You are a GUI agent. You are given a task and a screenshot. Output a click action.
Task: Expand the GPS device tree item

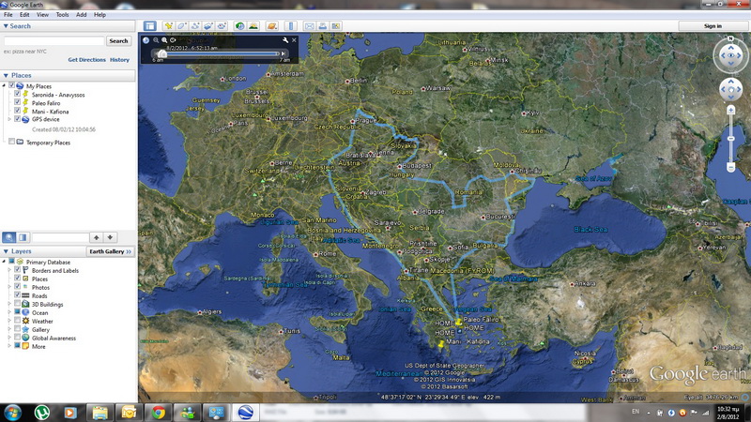point(10,119)
